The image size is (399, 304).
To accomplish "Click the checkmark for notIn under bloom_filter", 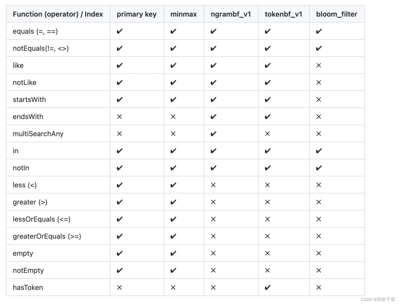I will (318, 168).
